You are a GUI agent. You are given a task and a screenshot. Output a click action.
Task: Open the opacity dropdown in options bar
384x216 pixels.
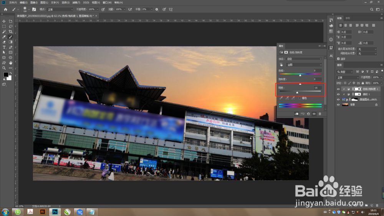pos(97,9)
